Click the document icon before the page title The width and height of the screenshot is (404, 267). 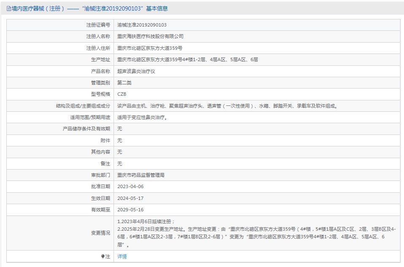8,8
